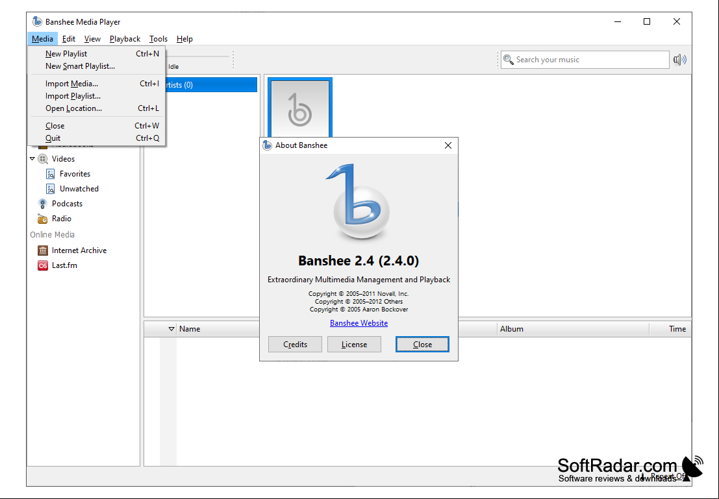Click the volume speaker icon
The height and width of the screenshot is (499, 719).
[680, 60]
